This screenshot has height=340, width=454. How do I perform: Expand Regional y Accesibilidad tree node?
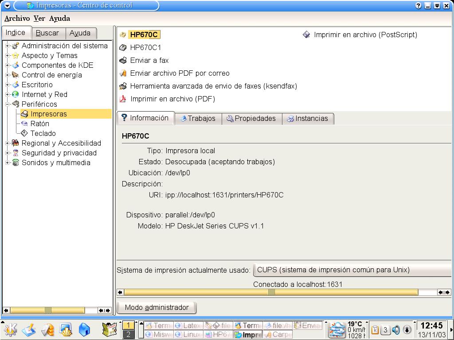pos(8,143)
